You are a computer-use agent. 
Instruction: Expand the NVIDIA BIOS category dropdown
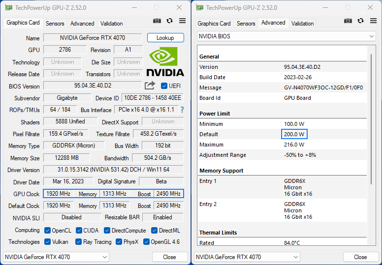[286, 36]
